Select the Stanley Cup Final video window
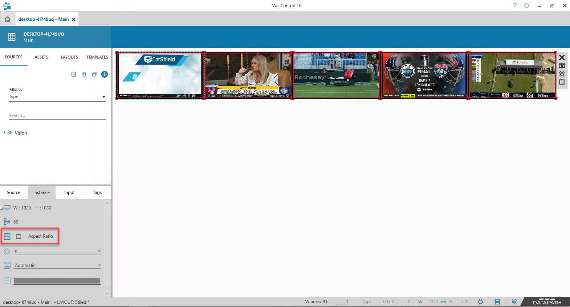This screenshot has height=307, width=570. pos(424,75)
